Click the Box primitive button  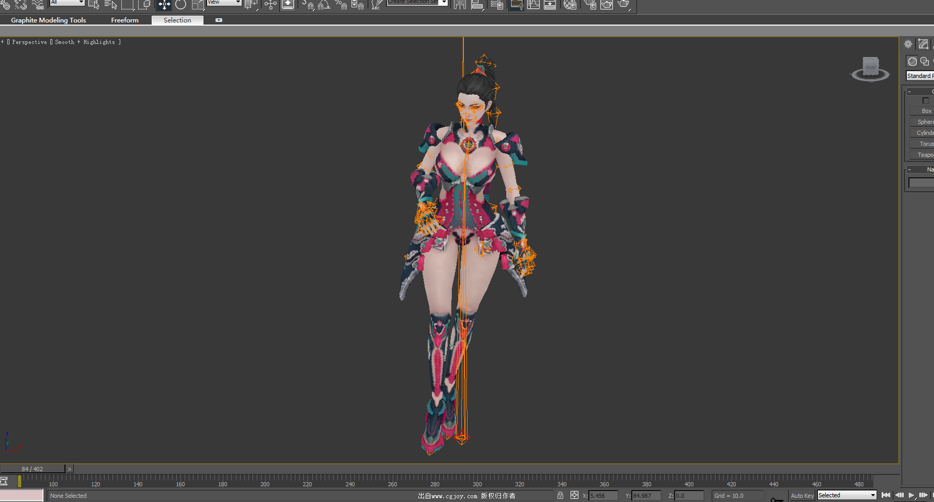point(922,111)
